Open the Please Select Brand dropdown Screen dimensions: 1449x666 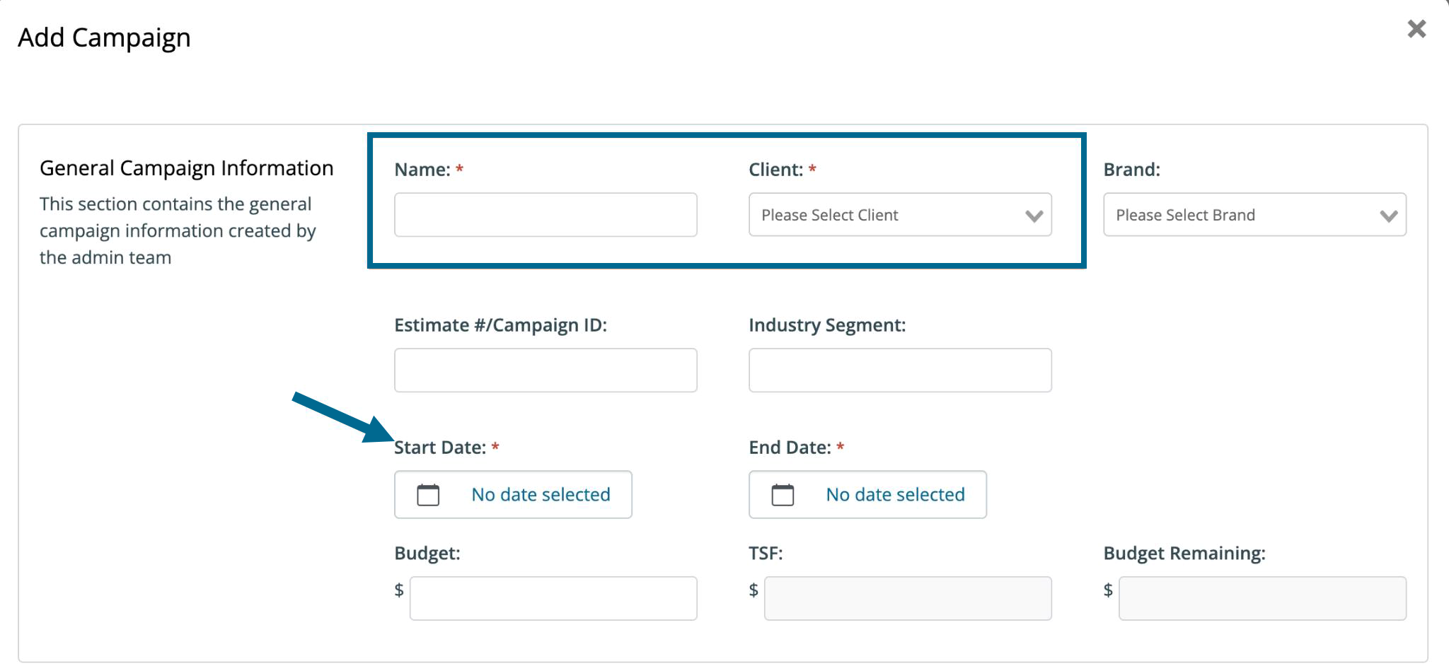coord(1254,215)
